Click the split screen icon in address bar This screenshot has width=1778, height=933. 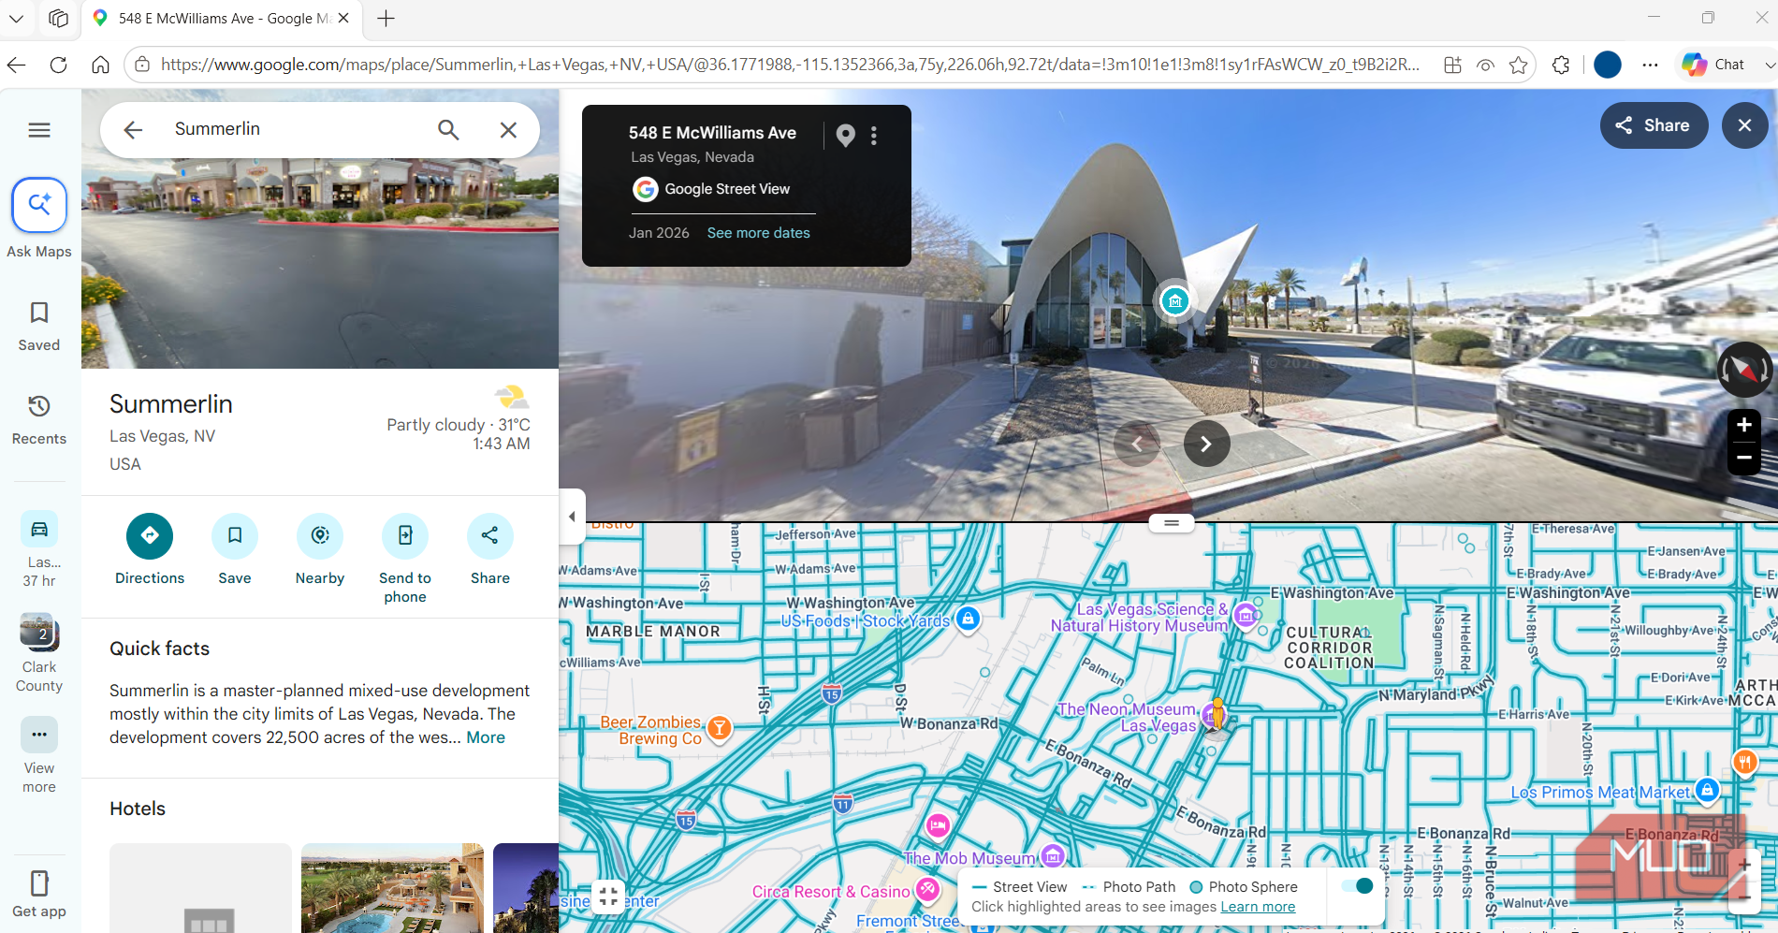(1452, 65)
